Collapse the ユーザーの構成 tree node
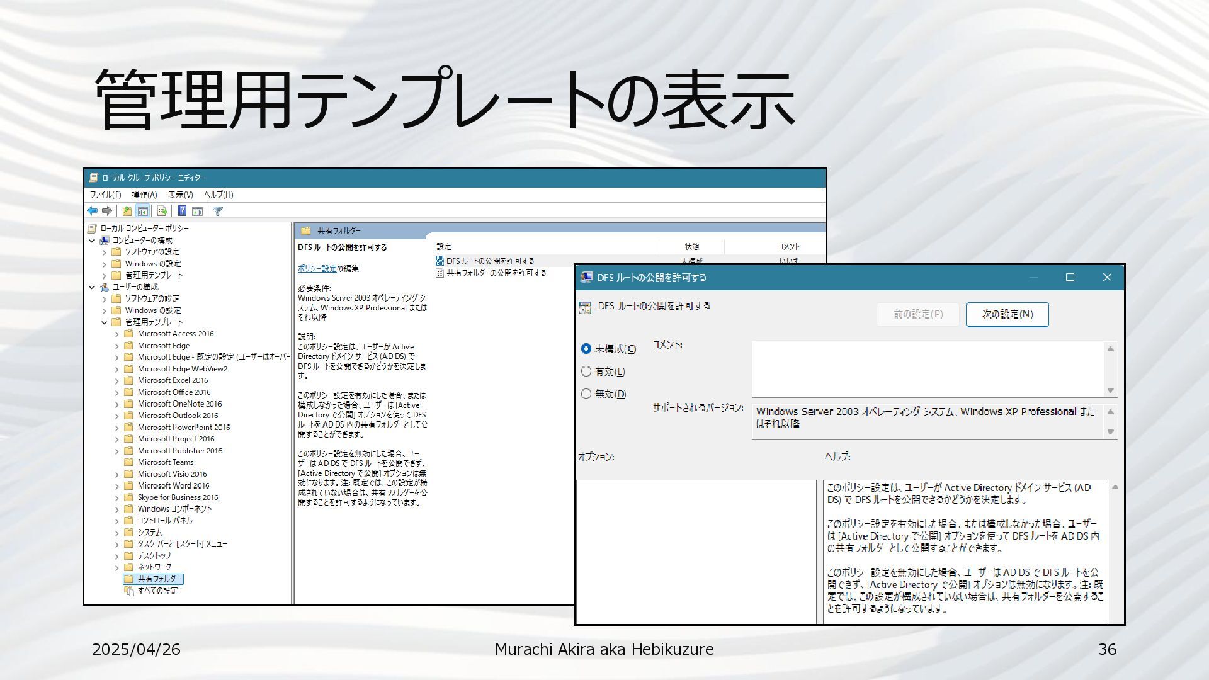The height and width of the screenshot is (680, 1209). pyautogui.click(x=92, y=287)
